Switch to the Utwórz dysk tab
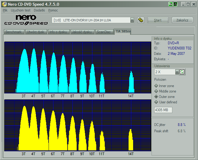This screenshot has width=198, height=160. [x=36, y=32]
